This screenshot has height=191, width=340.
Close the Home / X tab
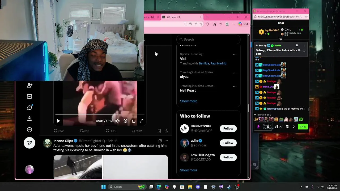tap(201, 17)
